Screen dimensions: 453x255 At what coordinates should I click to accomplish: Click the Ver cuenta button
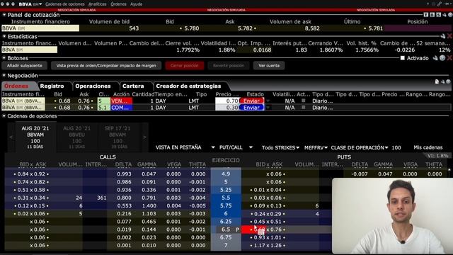269,66
